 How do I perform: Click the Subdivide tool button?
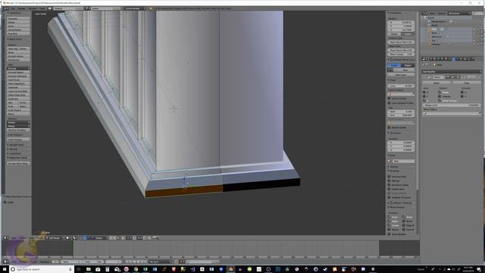[18, 87]
